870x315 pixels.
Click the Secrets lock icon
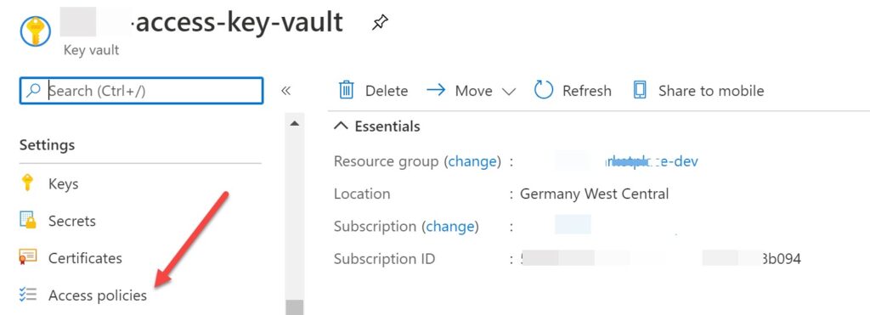pyautogui.click(x=28, y=220)
